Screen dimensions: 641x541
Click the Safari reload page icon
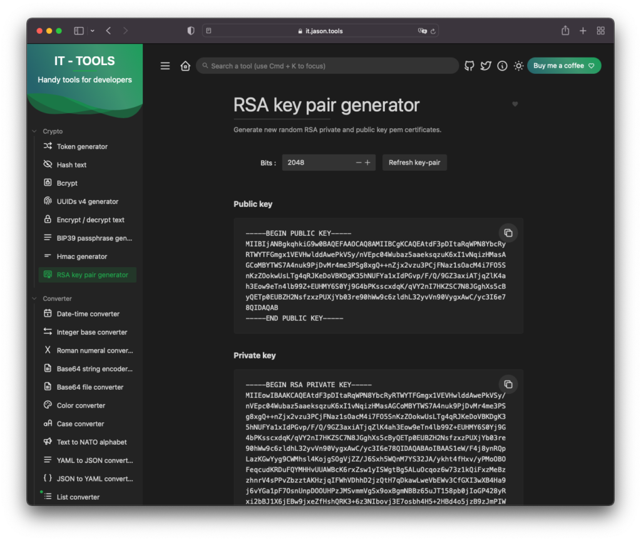tap(433, 31)
